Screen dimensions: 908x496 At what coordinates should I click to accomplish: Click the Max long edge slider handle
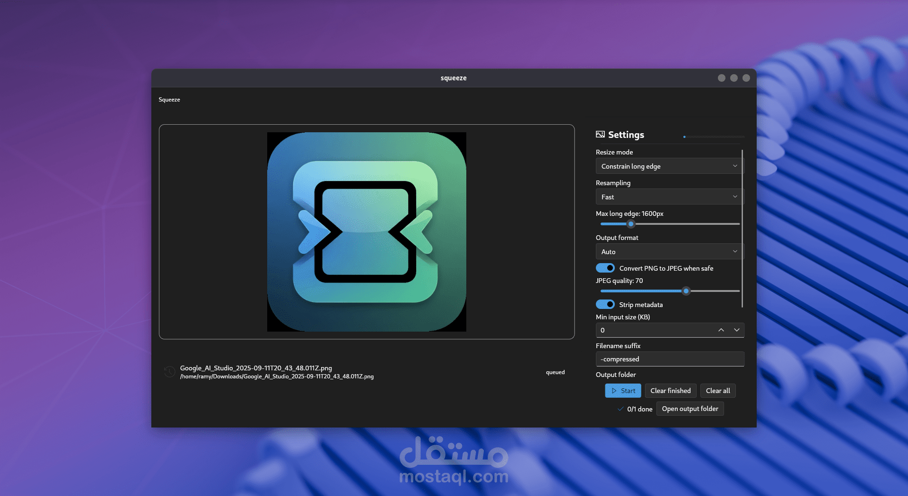[631, 224]
